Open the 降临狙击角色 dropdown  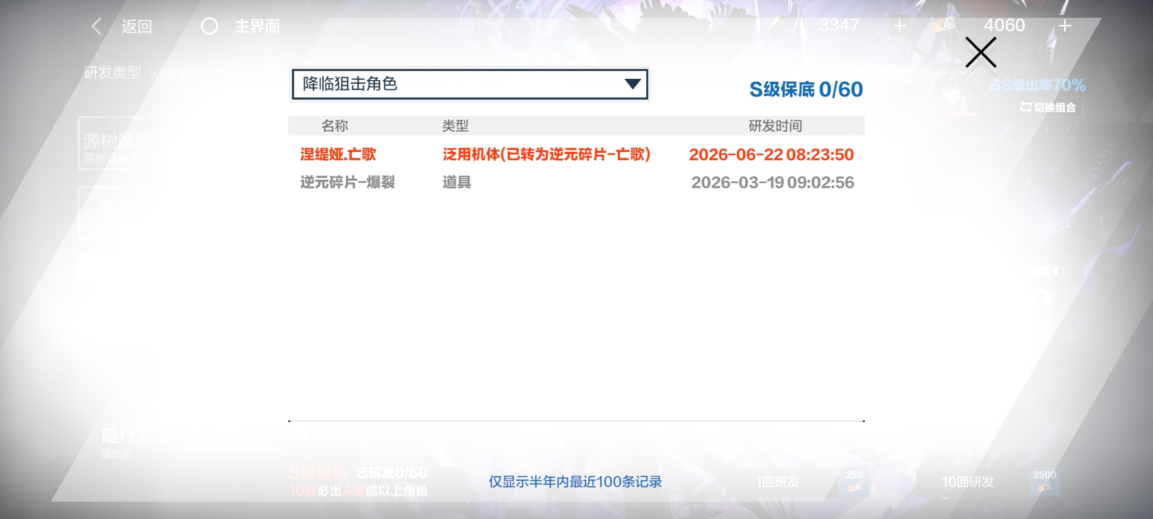(470, 84)
